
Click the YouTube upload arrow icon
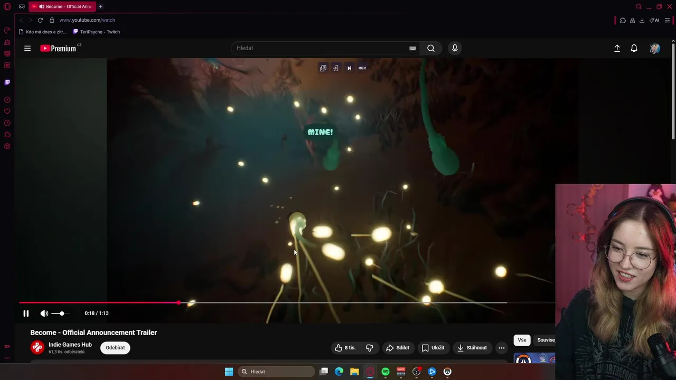617,48
